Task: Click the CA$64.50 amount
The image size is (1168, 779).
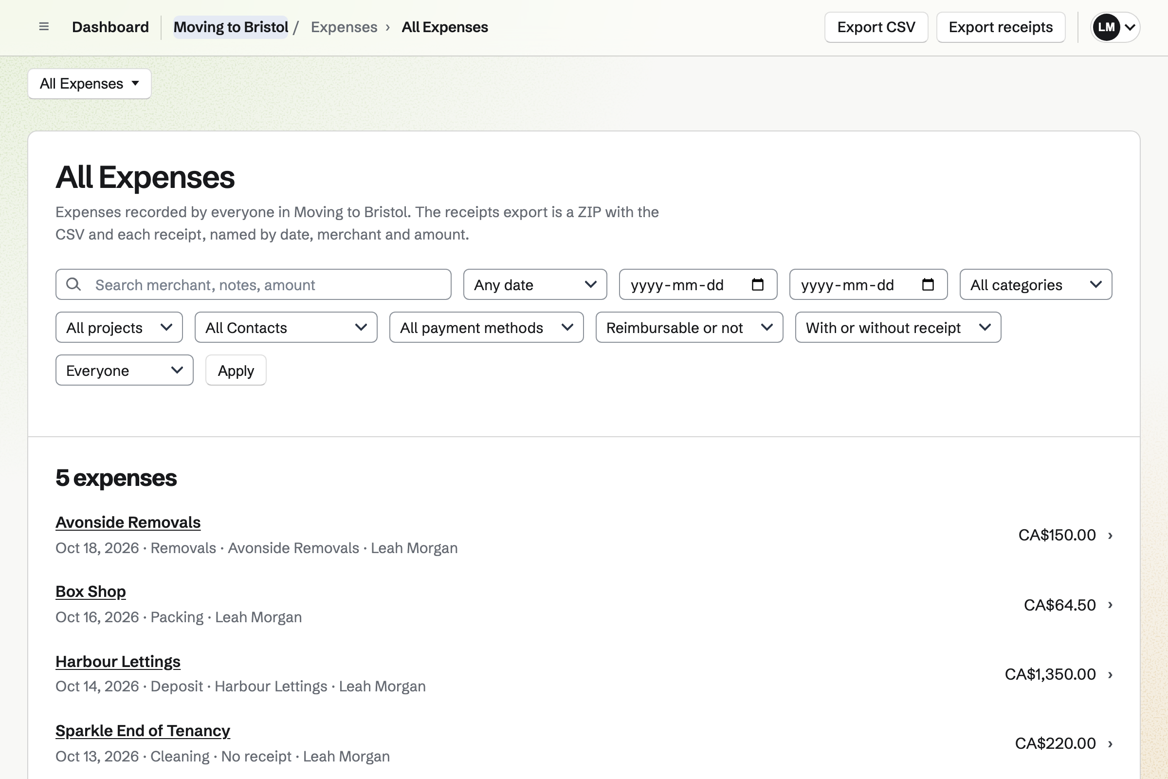Action: pyautogui.click(x=1060, y=605)
